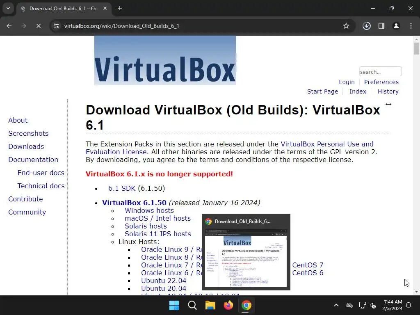The image size is (420, 315).
Task: Open Screenshots in sidebar
Action: [x=28, y=133]
